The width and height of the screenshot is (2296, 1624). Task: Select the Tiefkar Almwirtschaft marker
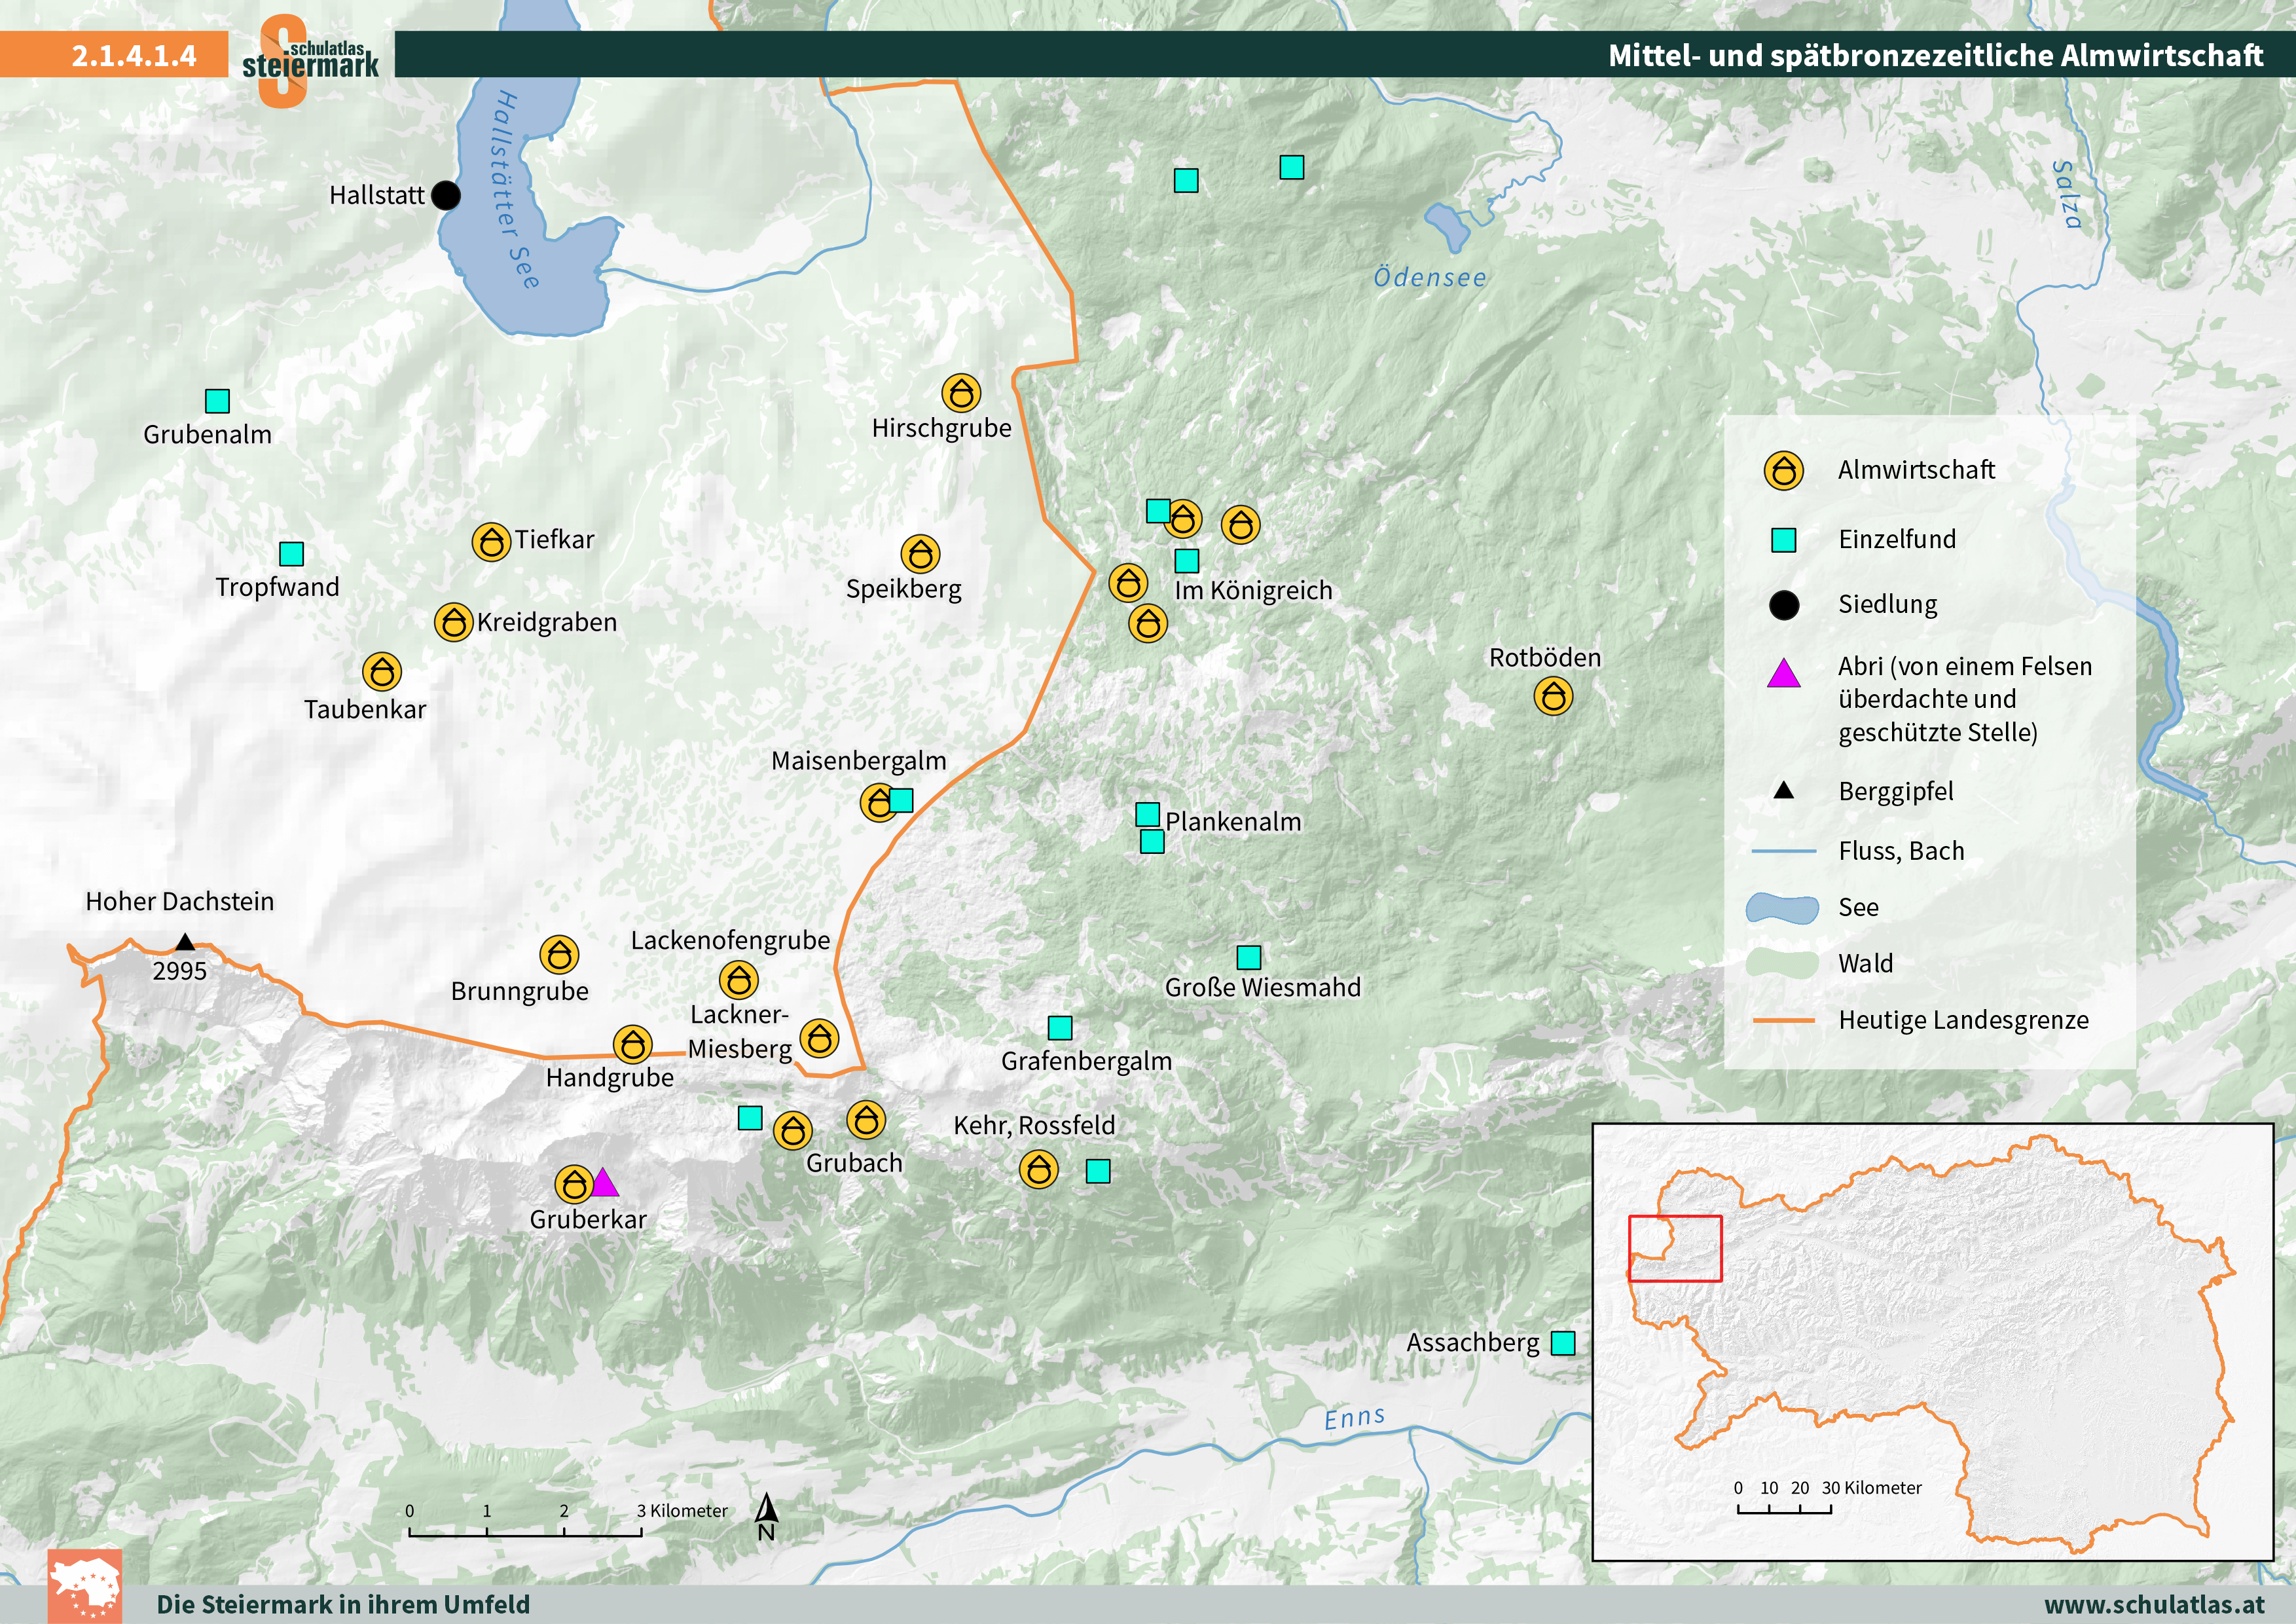coord(491,542)
